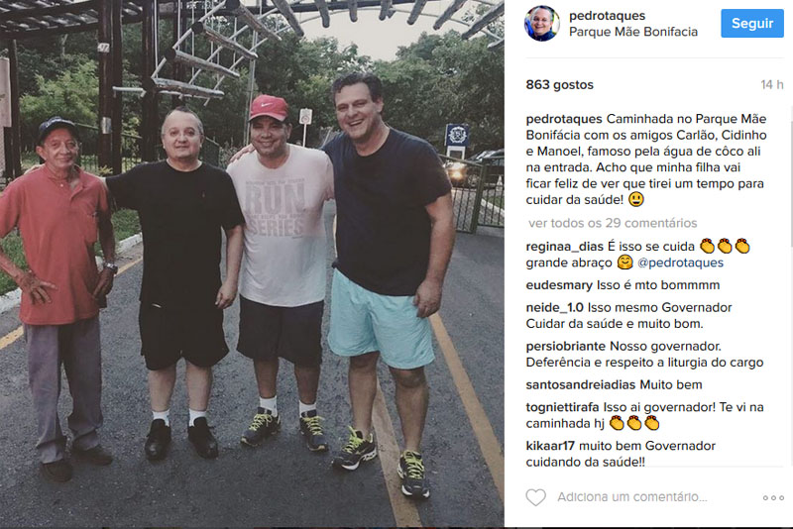Click the 14 h post timestamp
This screenshot has width=793, height=529.
pyautogui.click(x=772, y=85)
